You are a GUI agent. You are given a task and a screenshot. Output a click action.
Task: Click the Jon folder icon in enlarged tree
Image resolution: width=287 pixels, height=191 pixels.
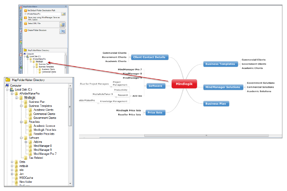(16, 174)
